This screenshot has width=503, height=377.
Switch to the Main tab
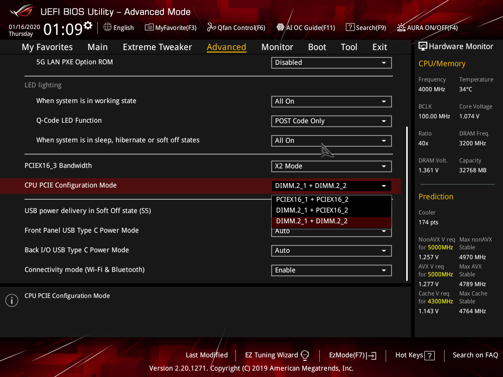click(98, 47)
